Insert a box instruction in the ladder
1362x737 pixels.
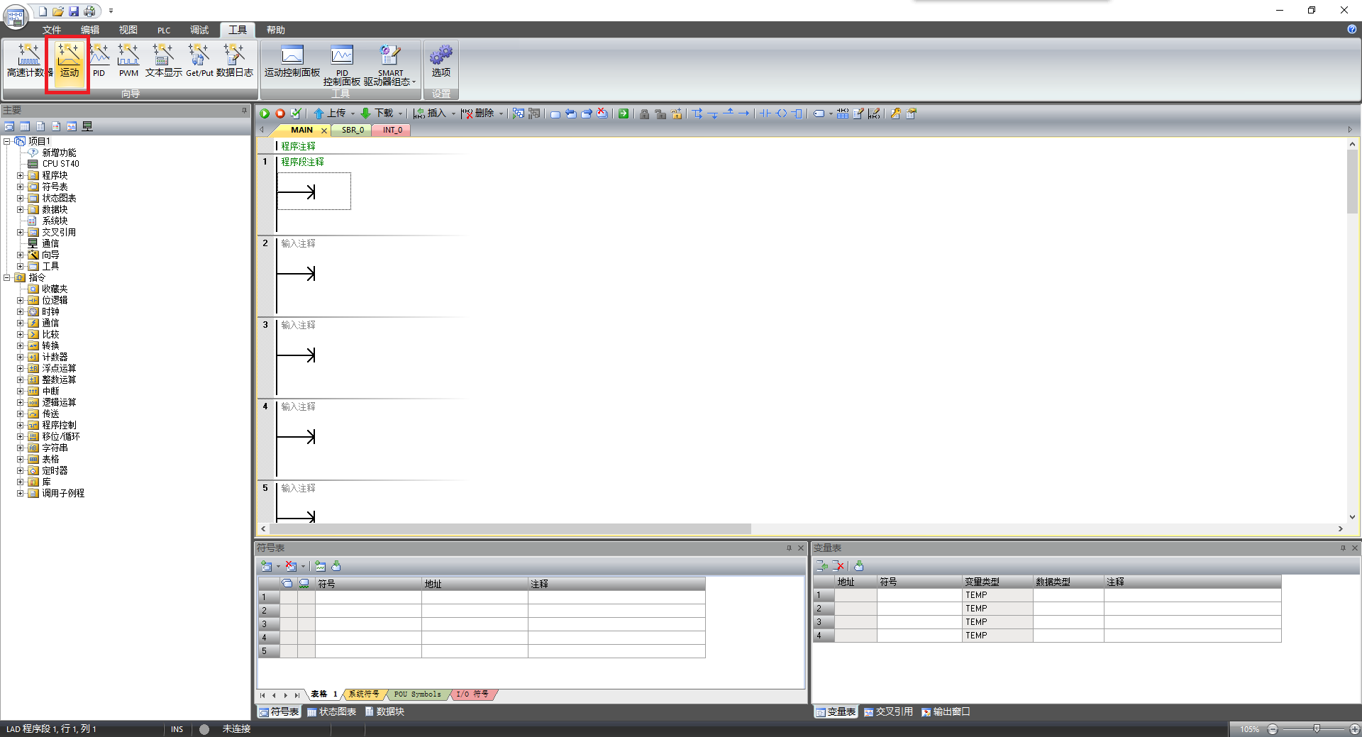(x=797, y=113)
